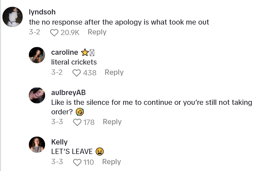Like aulbreyAB's reply using the heart icon
This screenshot has height=171, width=254.
[x=77, y=122]
